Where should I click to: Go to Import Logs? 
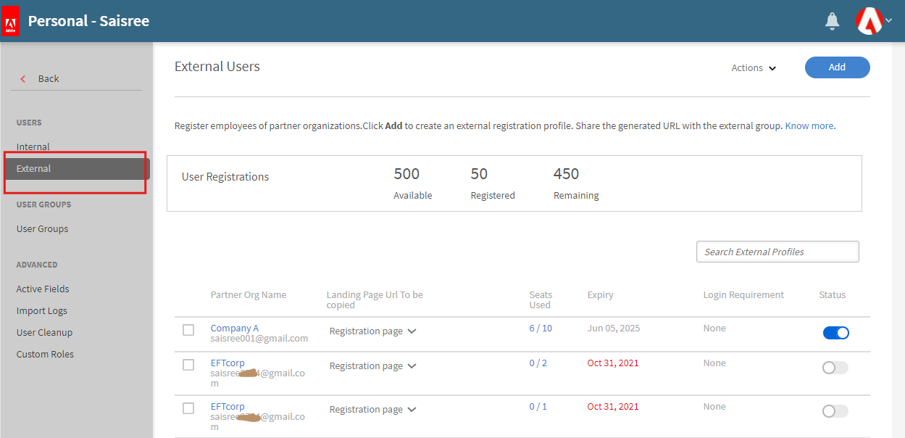coord(41,310)
